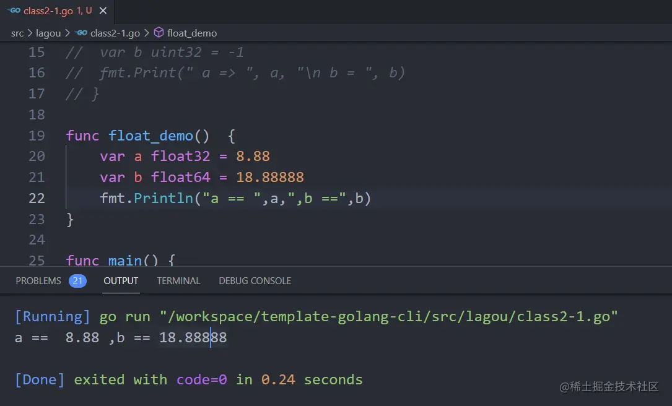The image size is (672, 406).
Task: Expand the chevron after lagou breadcrumb
Action: coord(67,33)
